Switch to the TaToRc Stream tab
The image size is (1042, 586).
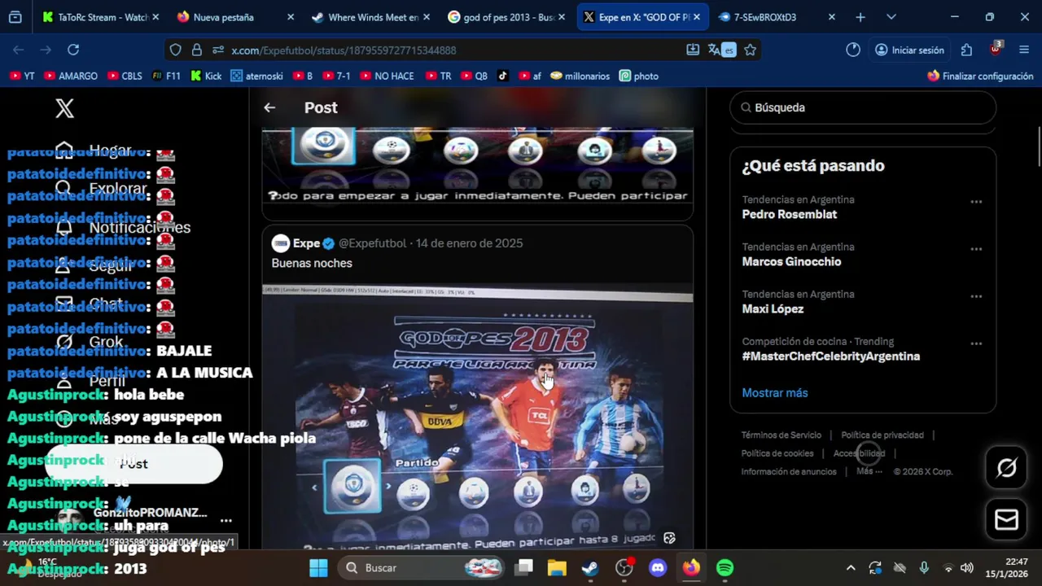(100, 17)
